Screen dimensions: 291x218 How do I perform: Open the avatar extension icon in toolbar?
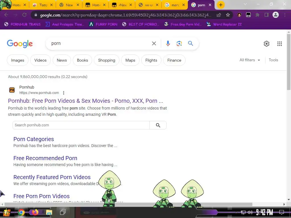pos(239,15)
